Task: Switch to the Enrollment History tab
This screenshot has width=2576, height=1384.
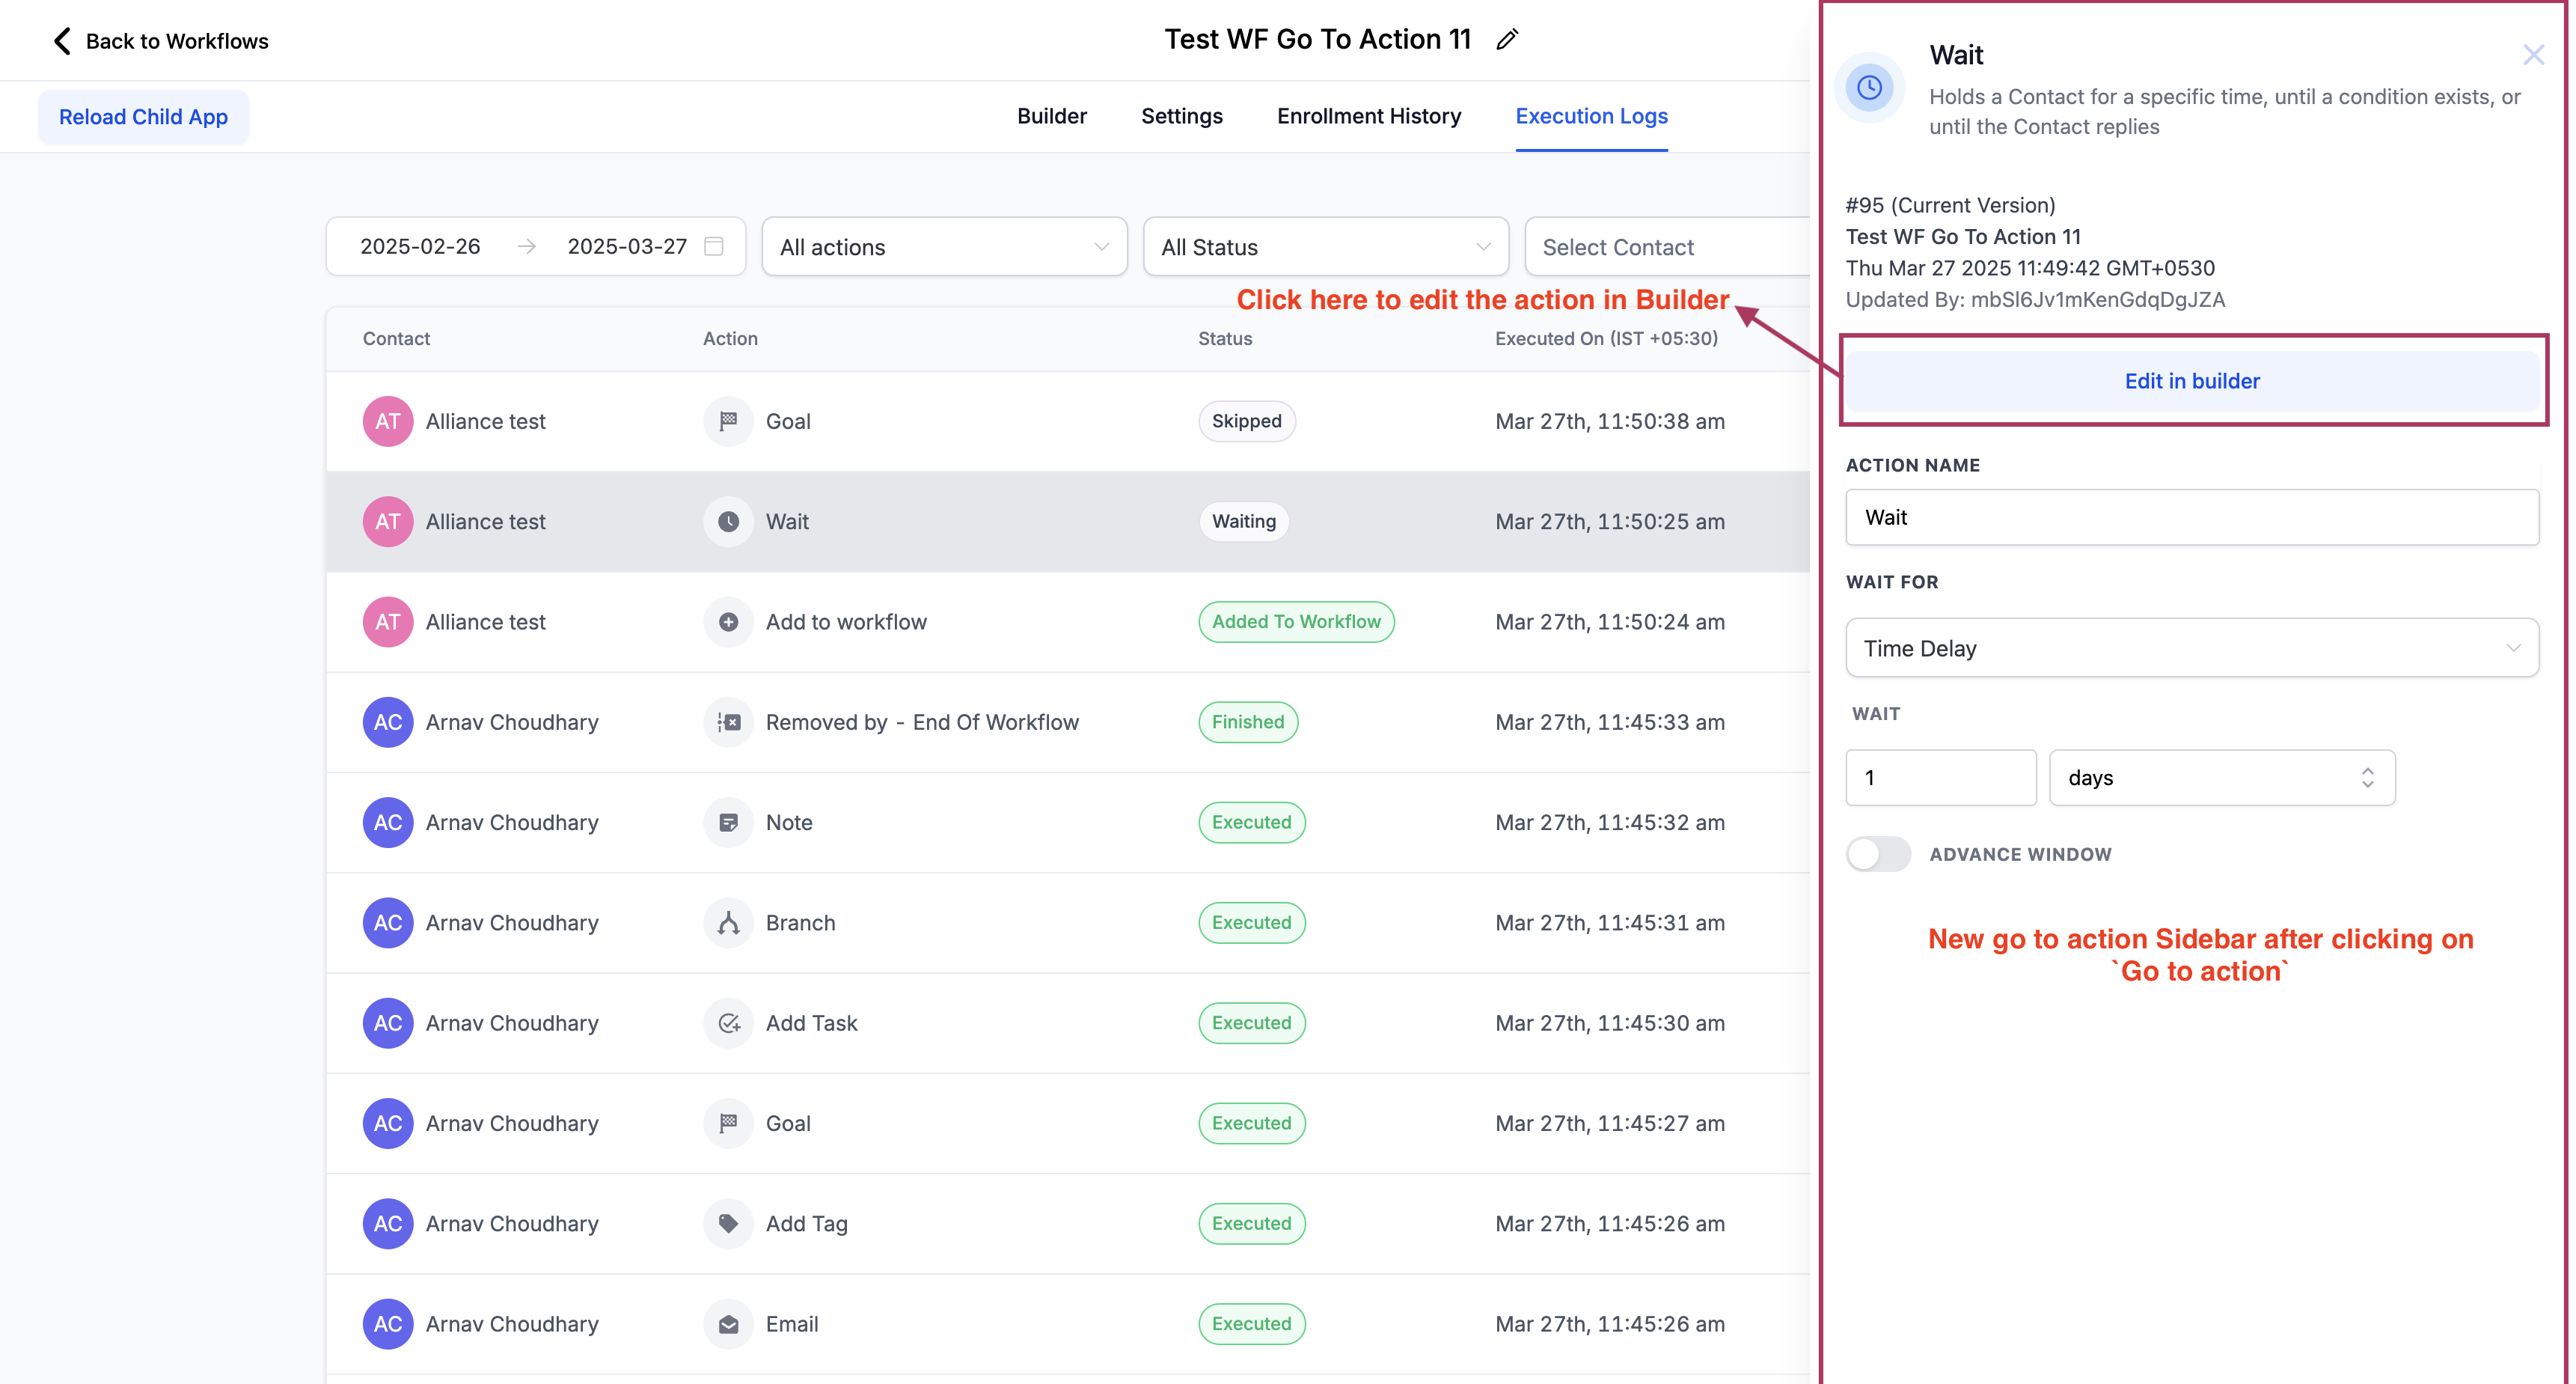Action: coord(1368,116)
